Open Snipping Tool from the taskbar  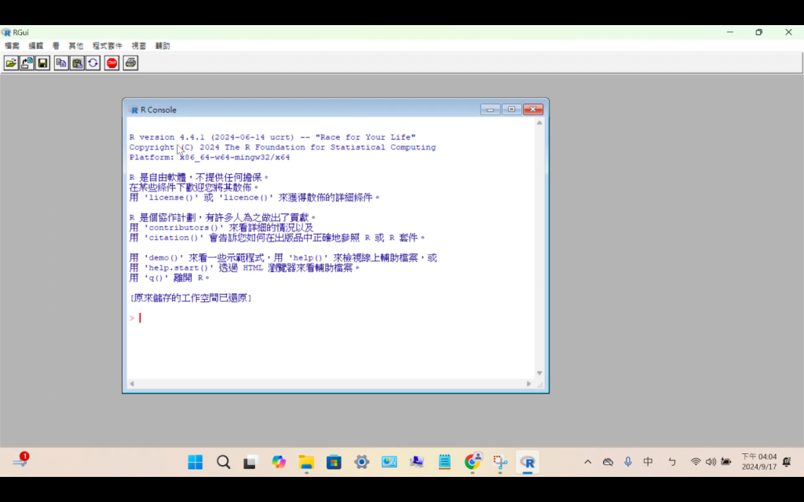pos(500,462)
